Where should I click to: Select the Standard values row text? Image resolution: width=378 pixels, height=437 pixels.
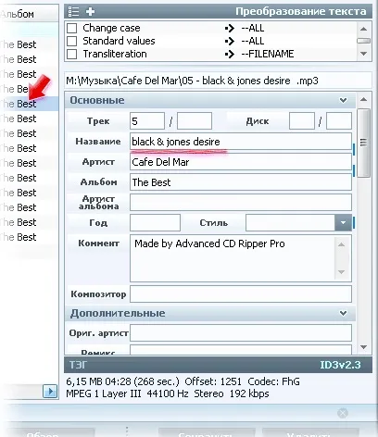119,41
